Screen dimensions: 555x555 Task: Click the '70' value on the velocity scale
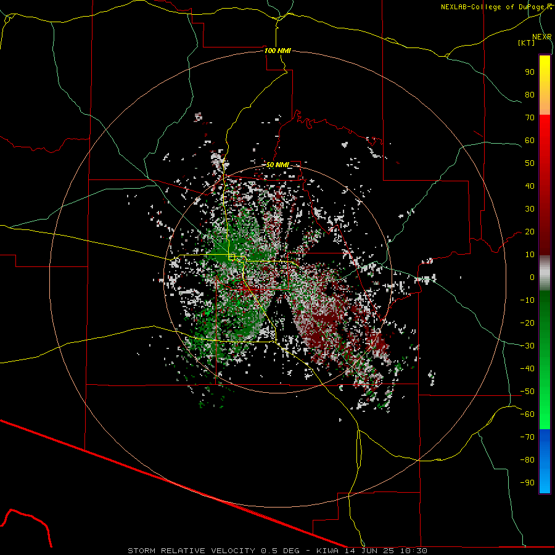[x=530, y=118]
